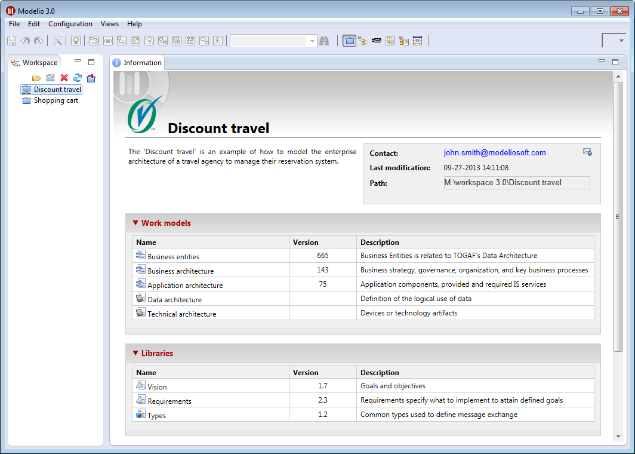This screenshot has width=635, height=454.
Task: Click the yellow diagram perspective icon
Action: pyautogui.click(x=390, y=41)
